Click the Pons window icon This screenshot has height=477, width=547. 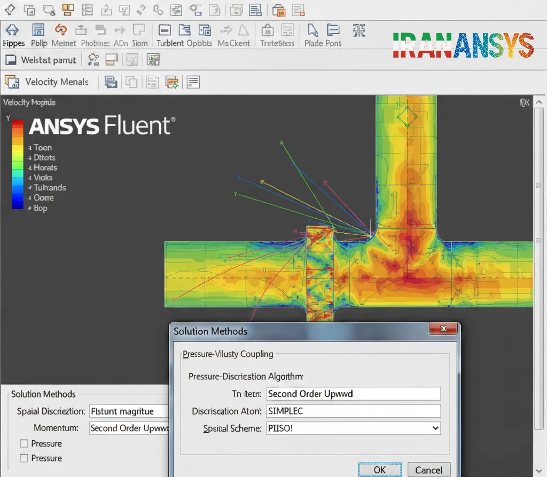[x=333, y=30]
